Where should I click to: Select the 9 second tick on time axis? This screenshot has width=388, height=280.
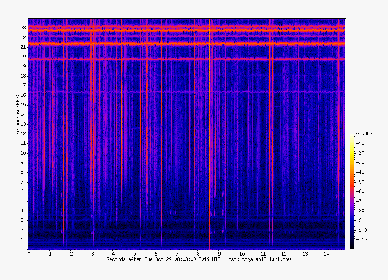220,254
